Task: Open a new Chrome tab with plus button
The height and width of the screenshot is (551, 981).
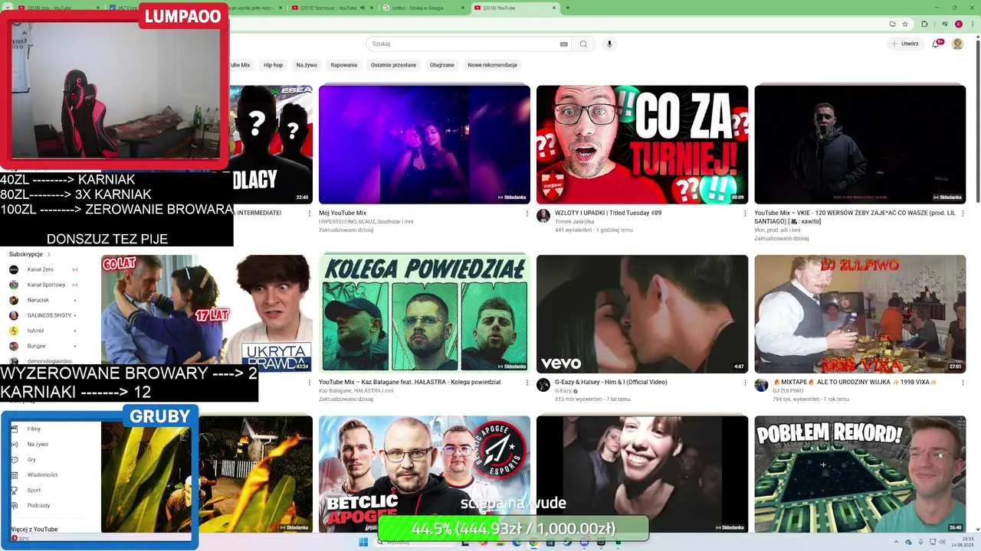Action: [567, 8]
